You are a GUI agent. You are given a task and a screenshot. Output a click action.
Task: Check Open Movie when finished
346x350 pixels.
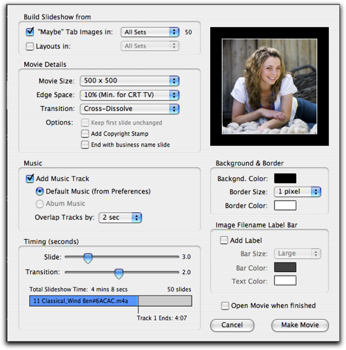coord(225,306)
